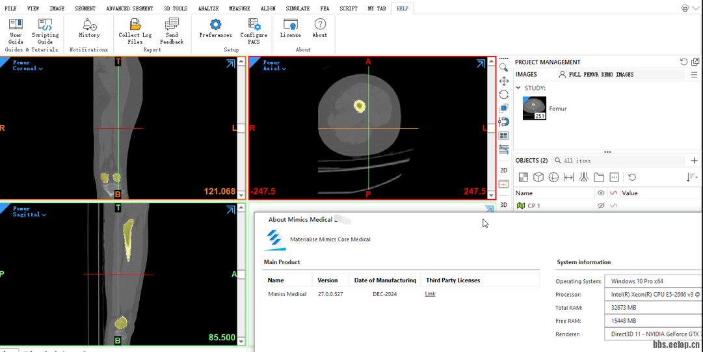Open the Scripting Guide
The width and height of the screenshot is (703, 352).
pyautogui.click(x=45, y=31)
